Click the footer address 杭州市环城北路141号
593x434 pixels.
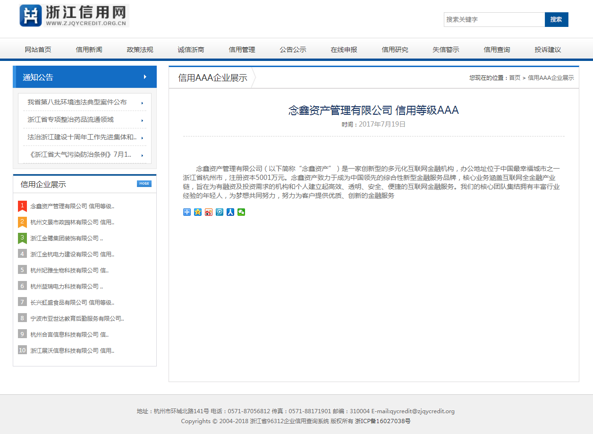pos(182,411)
